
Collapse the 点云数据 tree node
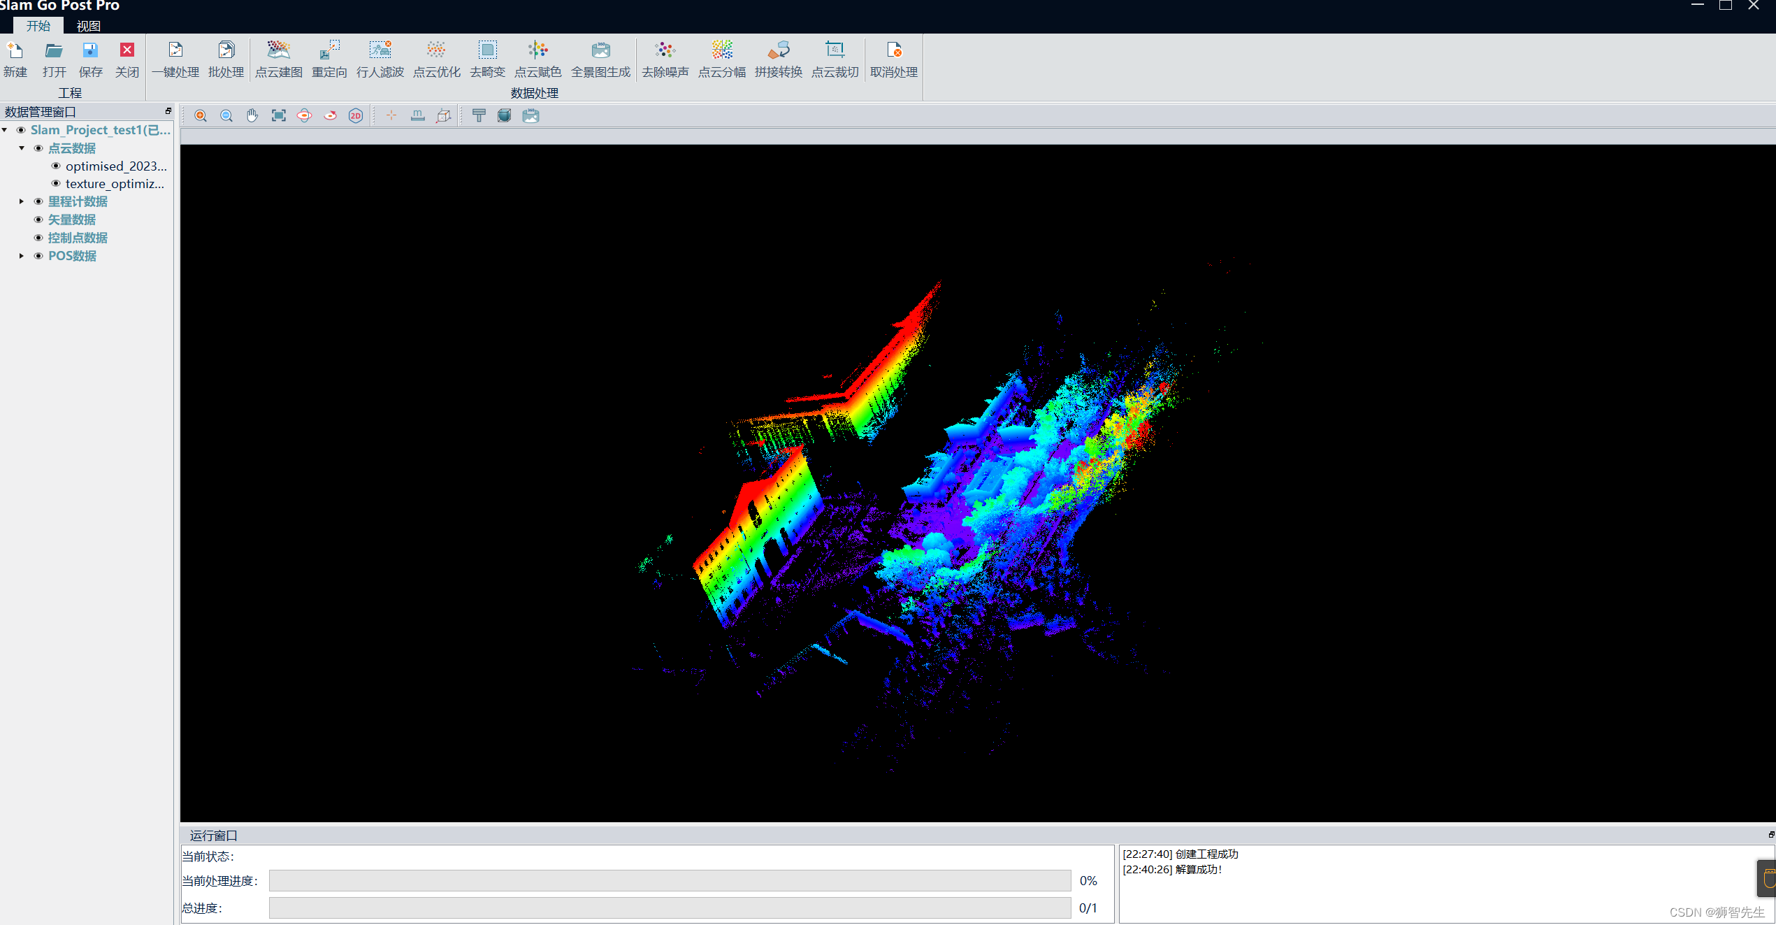[x=22, y=148]
